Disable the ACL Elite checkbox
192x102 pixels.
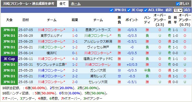point(146,10)
